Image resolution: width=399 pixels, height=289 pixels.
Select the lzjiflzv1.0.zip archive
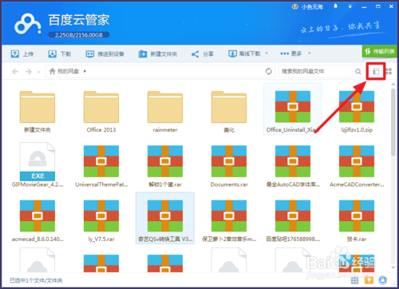tap(357, 111)
